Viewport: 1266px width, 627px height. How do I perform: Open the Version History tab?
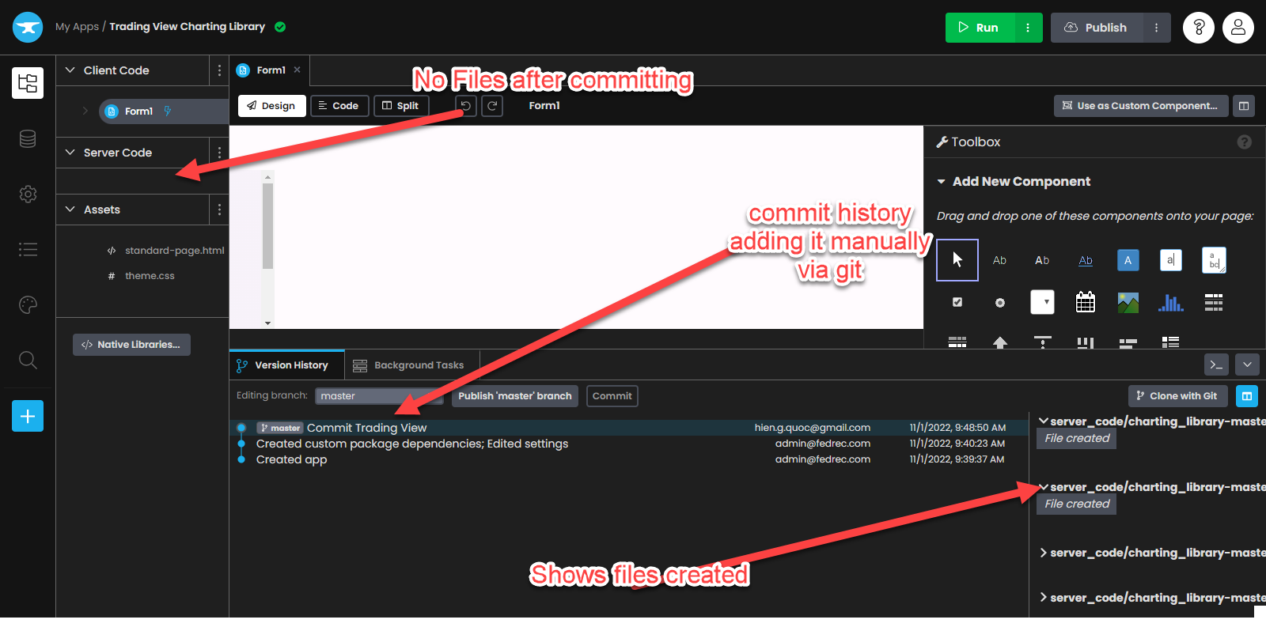coord(287,365)
